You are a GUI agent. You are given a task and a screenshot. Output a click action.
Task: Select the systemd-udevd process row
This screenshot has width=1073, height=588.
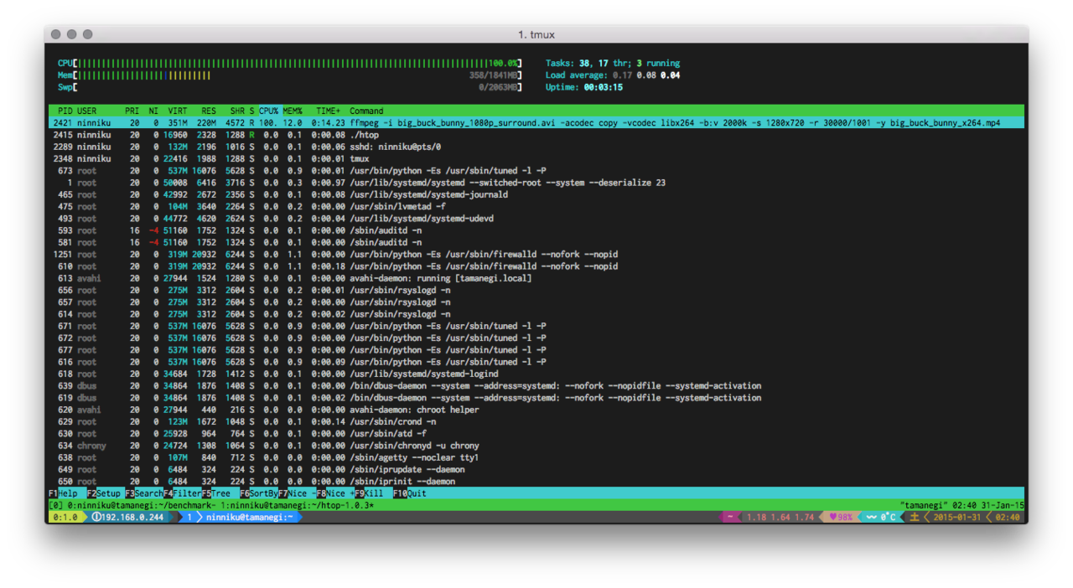(x=536, y=219)
